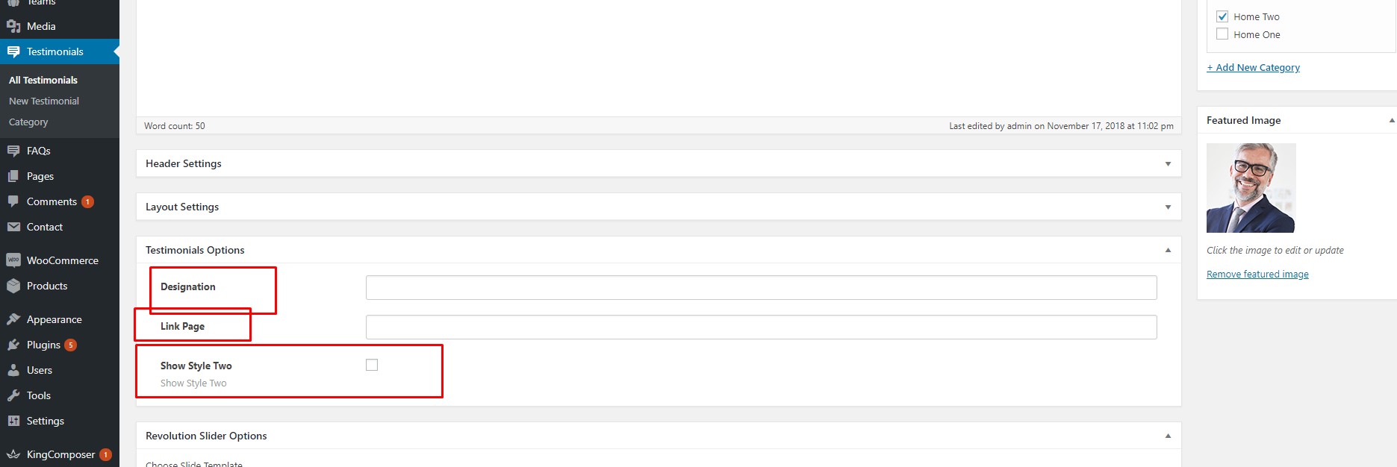Click the Plugins plug icon
The width and height of the screenshot is (1397, 467).
pos(13,345)
